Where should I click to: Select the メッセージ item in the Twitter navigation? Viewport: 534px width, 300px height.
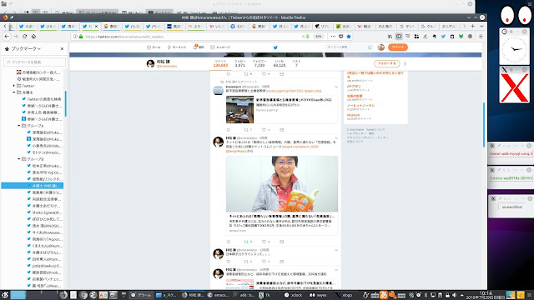pos(220,47)
